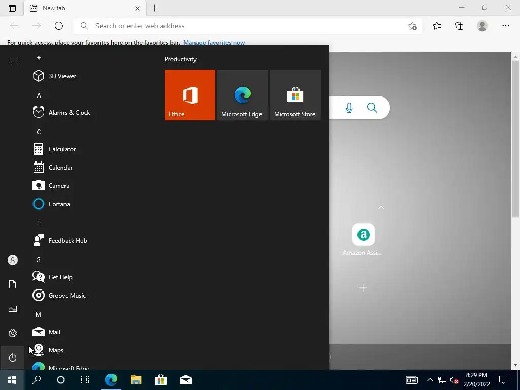Screen dimensions: 520x390
Task: Select the letter F app group header
Action: point(39,223)
